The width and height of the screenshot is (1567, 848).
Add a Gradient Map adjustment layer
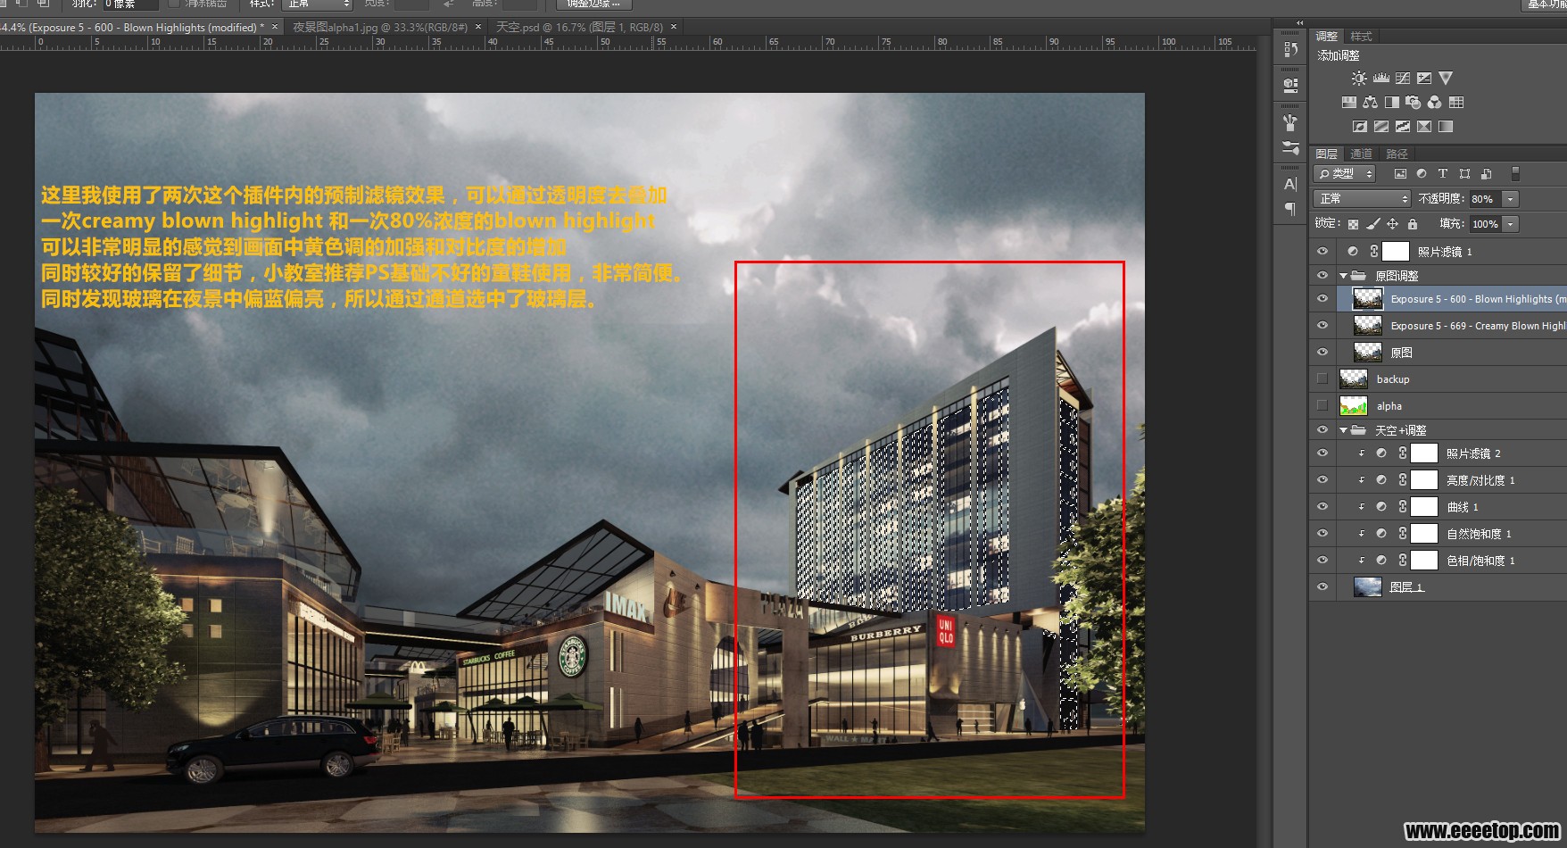[1446, 127]
